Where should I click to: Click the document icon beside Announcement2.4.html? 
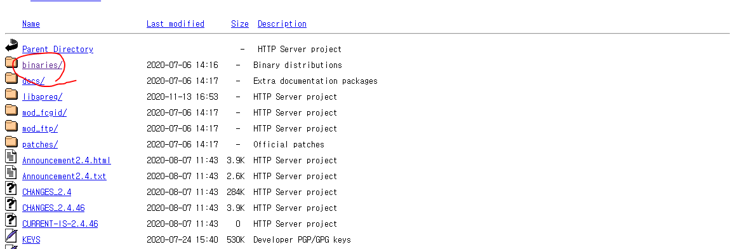tap(11, 157)
